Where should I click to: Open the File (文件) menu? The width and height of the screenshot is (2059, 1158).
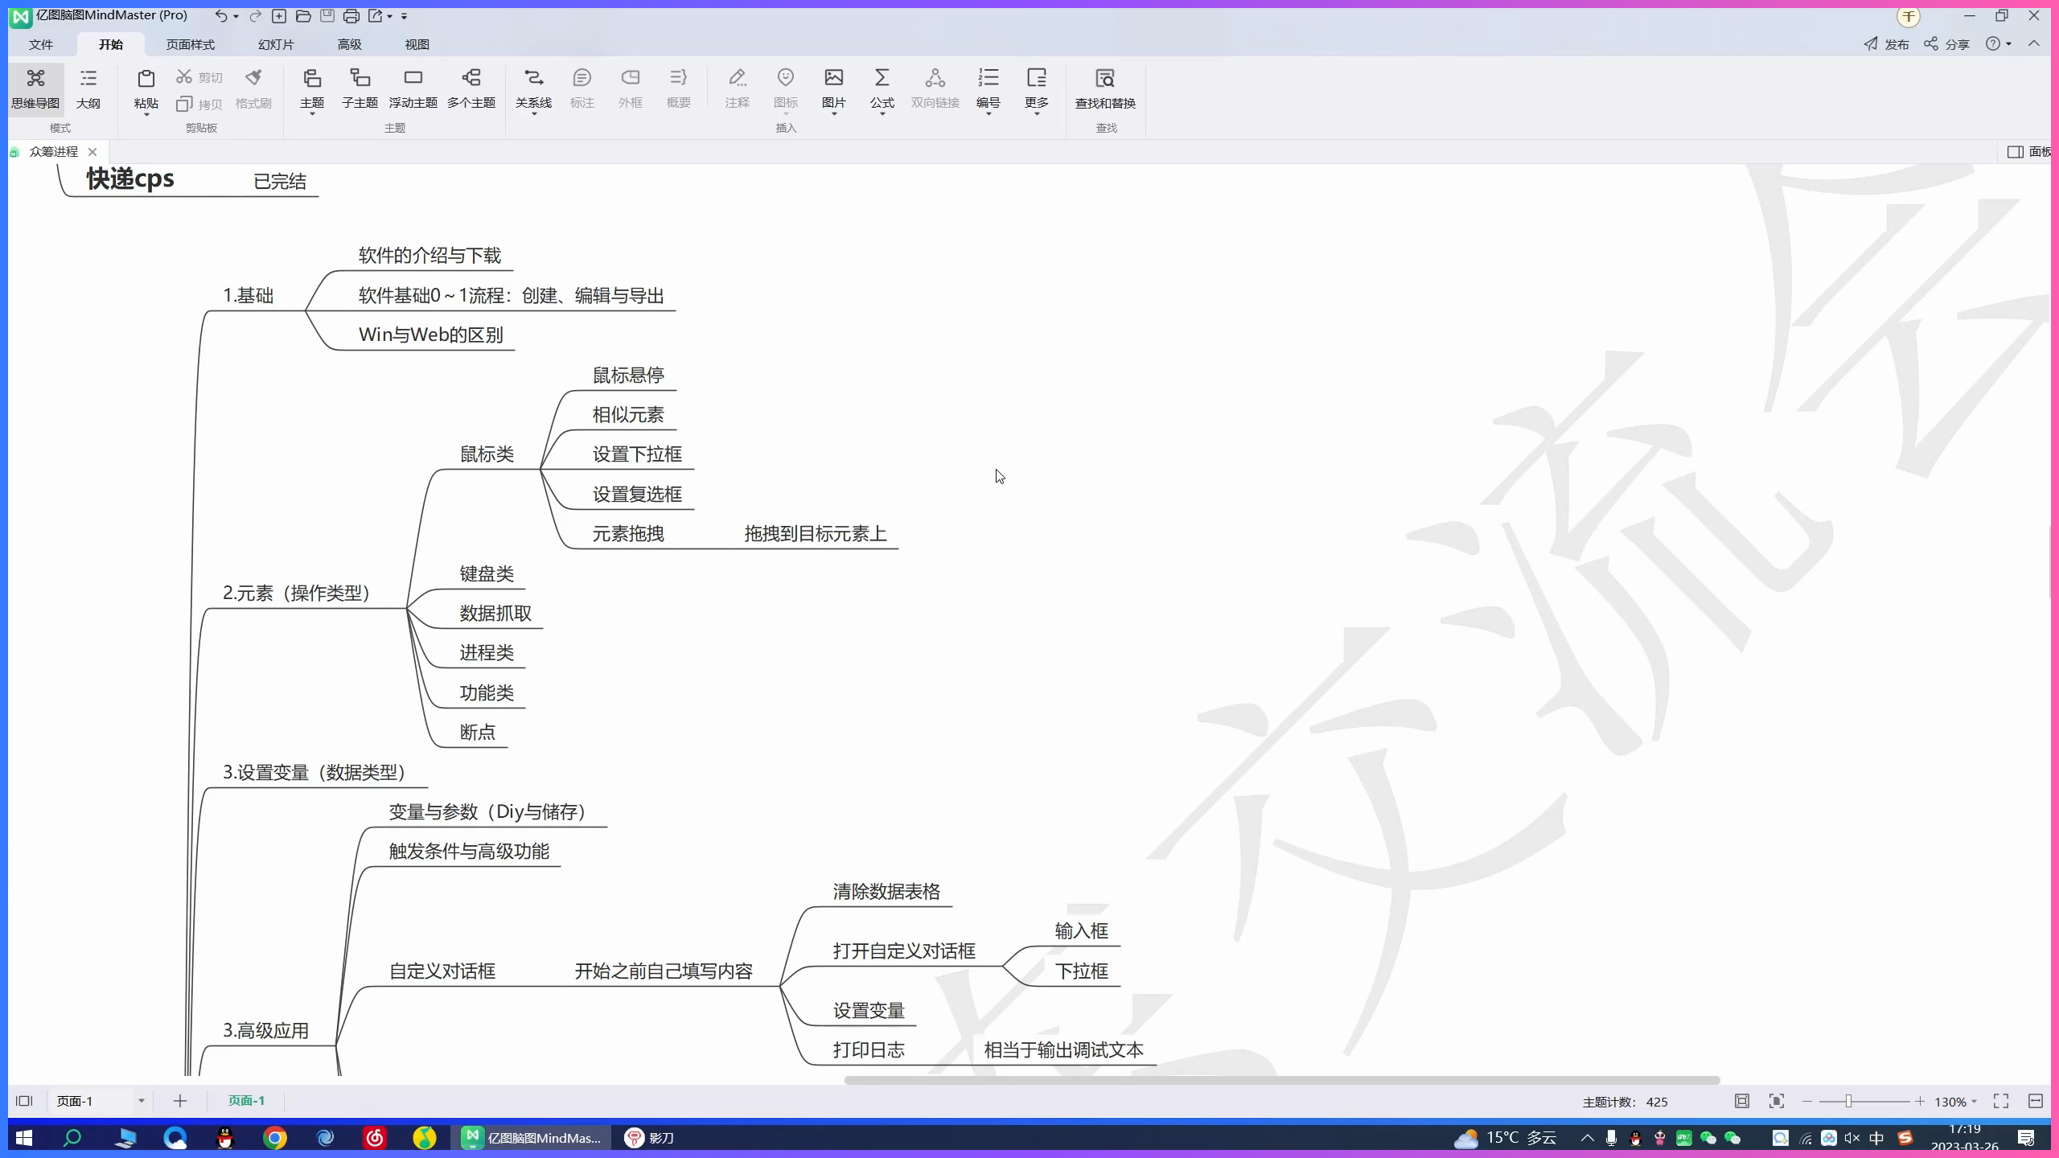pyautogui.click(x=41, y=44)
